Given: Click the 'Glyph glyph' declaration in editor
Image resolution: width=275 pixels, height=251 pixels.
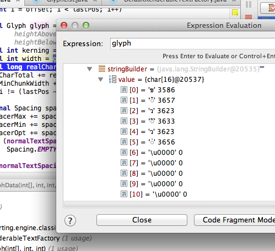Looking at the screenshot, I should click(28, 26).
